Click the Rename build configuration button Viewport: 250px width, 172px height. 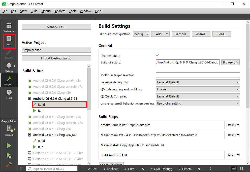point(201,34)
